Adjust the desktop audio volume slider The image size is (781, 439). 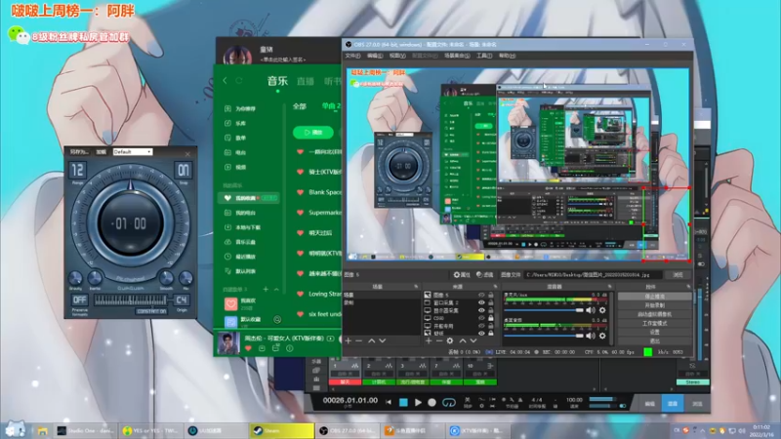[544, 336]
